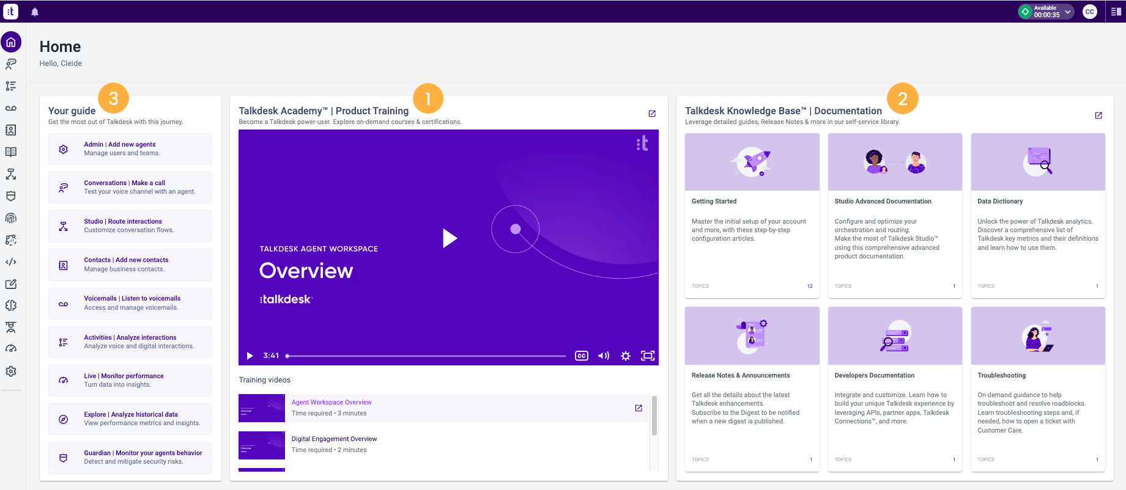Viewport: 1126px width, 490px height.
Task: Open Guardian shield icon in sidebar
Action: pos(11,196)
